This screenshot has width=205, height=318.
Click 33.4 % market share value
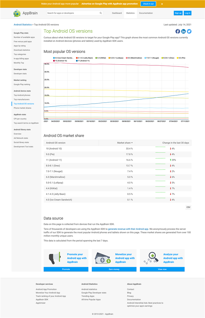129,148
